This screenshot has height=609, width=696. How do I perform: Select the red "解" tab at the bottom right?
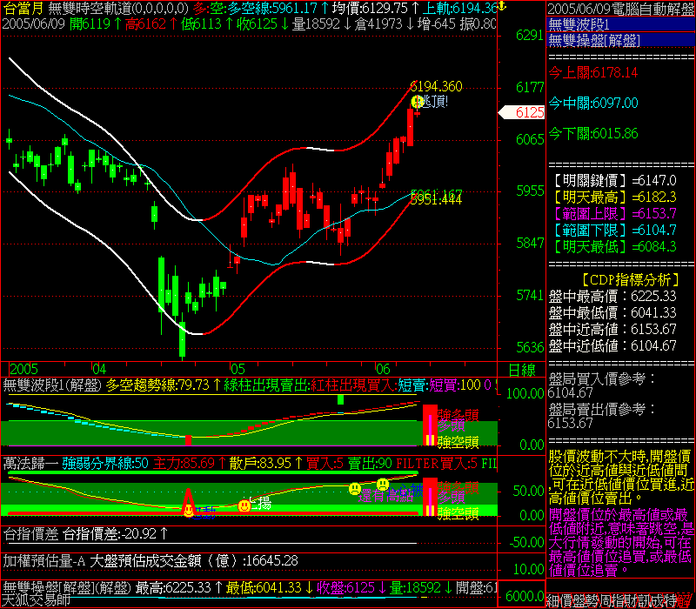coord(684,601)
